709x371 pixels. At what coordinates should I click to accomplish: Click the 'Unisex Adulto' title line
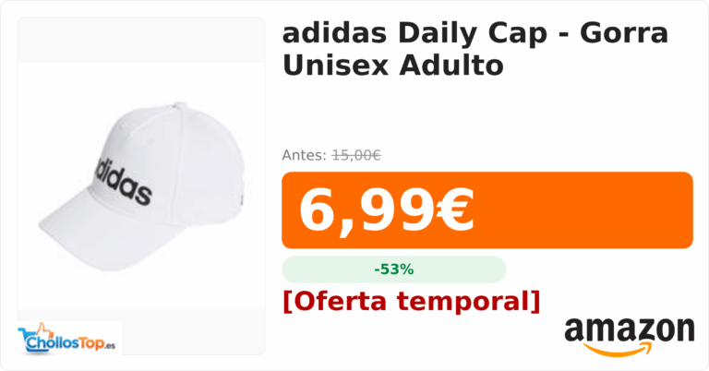pyautogui.click(x=393, y=66)
